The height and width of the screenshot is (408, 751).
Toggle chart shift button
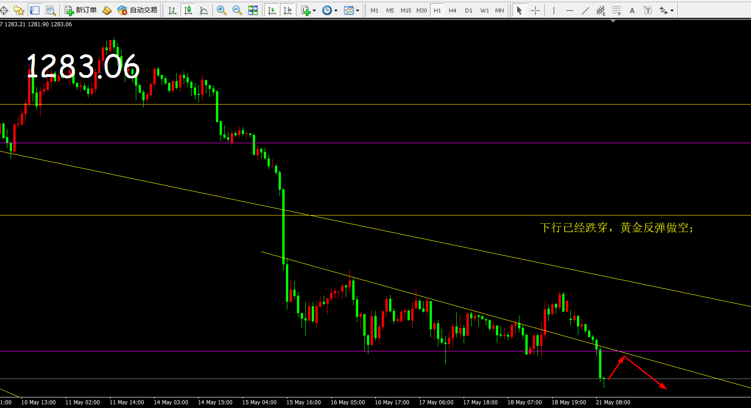pos(287,10)
